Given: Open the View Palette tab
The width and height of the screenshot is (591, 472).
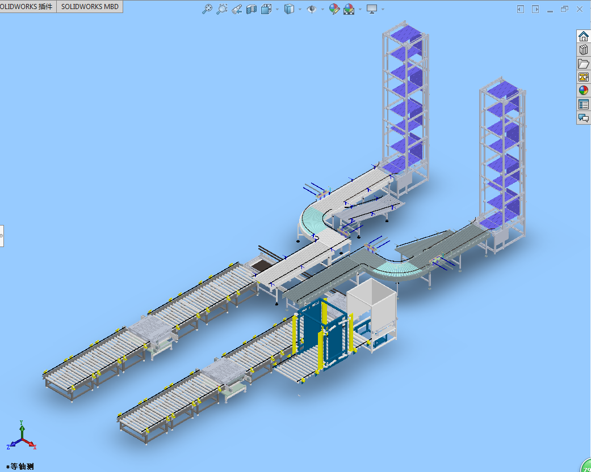Looking at the screenshot, I should (x=584, y=77).
